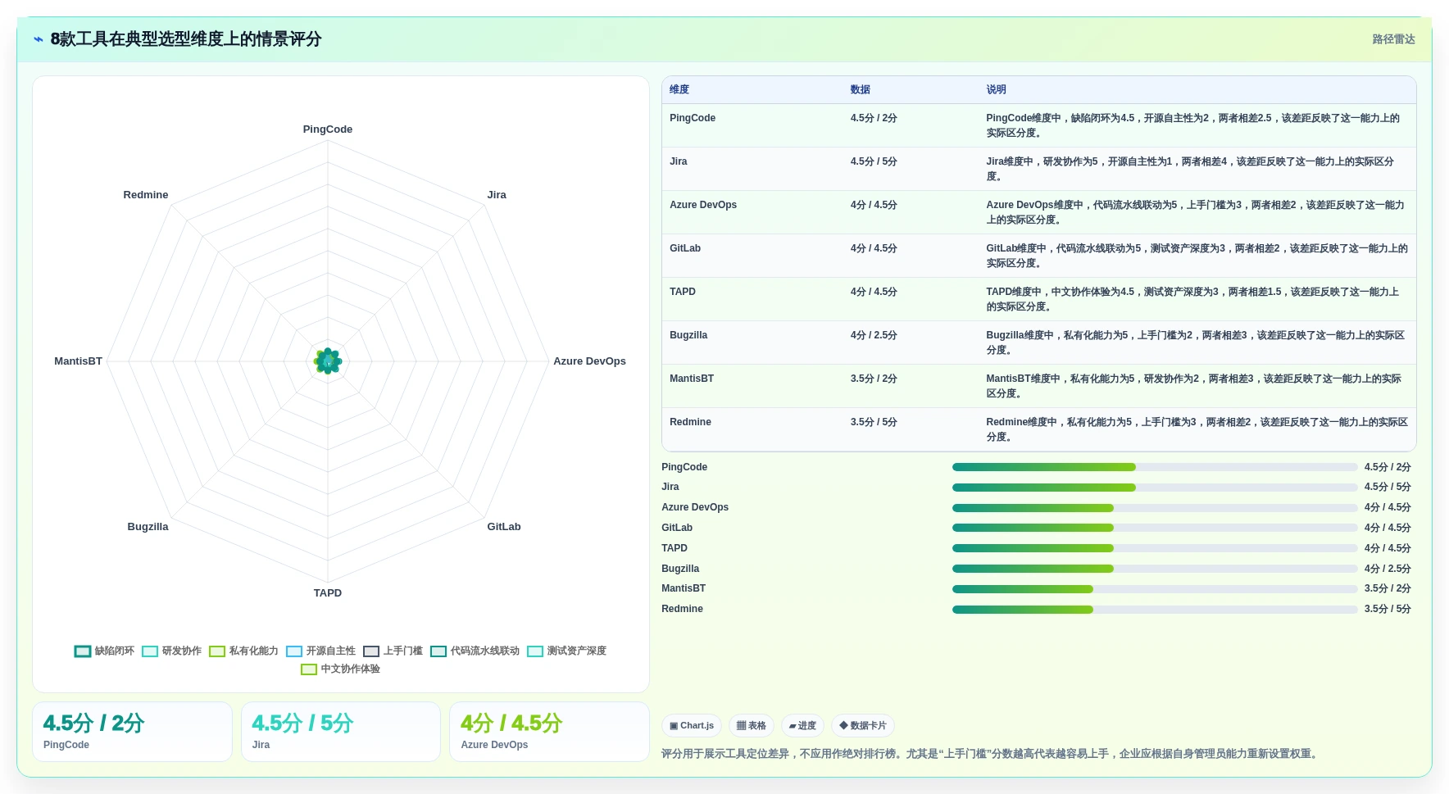Click the TAPD radar axis label
1449x794 pixels.
328,593
